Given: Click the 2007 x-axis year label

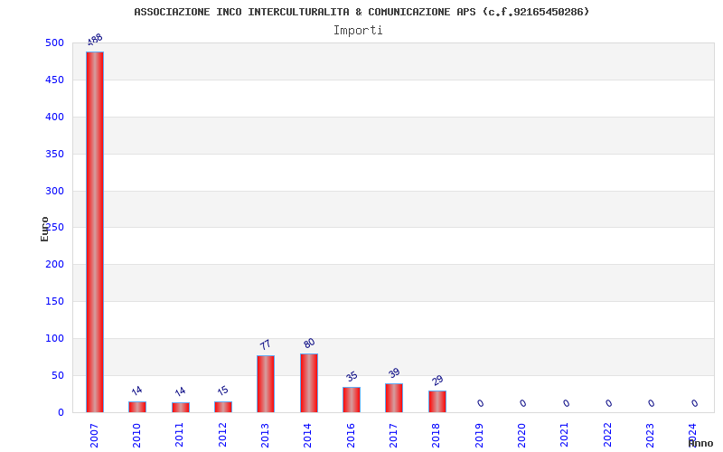Looking at the screenshot, I should click(94, 436).
